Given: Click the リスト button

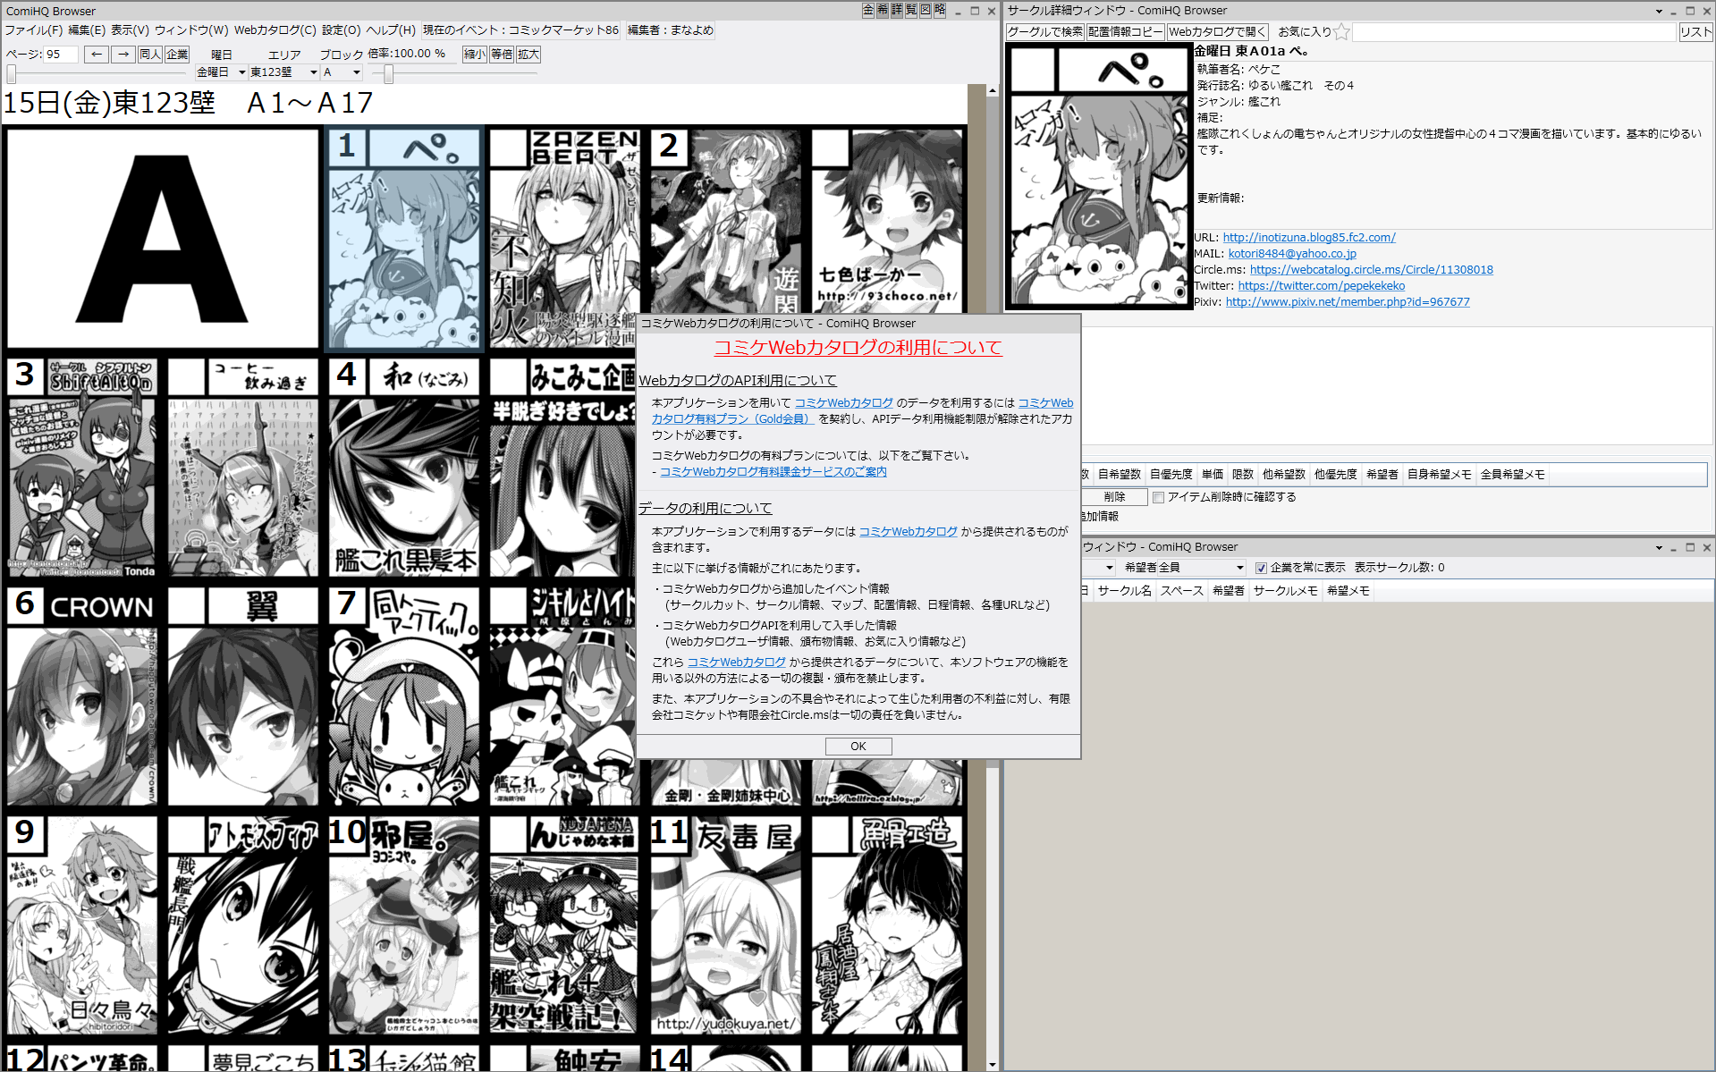Looking at the screenshot, I should [x=1695, y=32].
